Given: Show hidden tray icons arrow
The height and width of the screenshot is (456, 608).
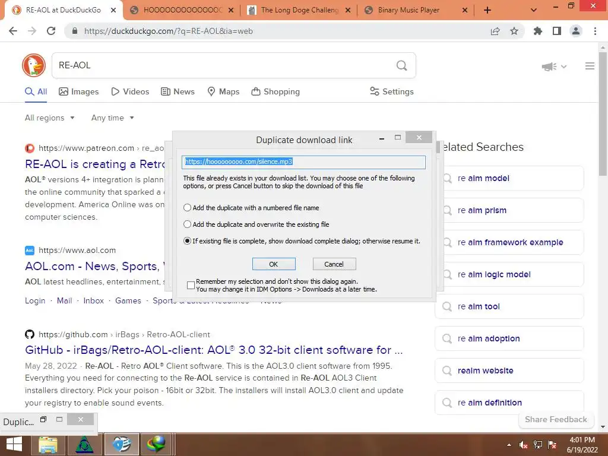Looking at the screenshot, I should click(x=509, y=445).
